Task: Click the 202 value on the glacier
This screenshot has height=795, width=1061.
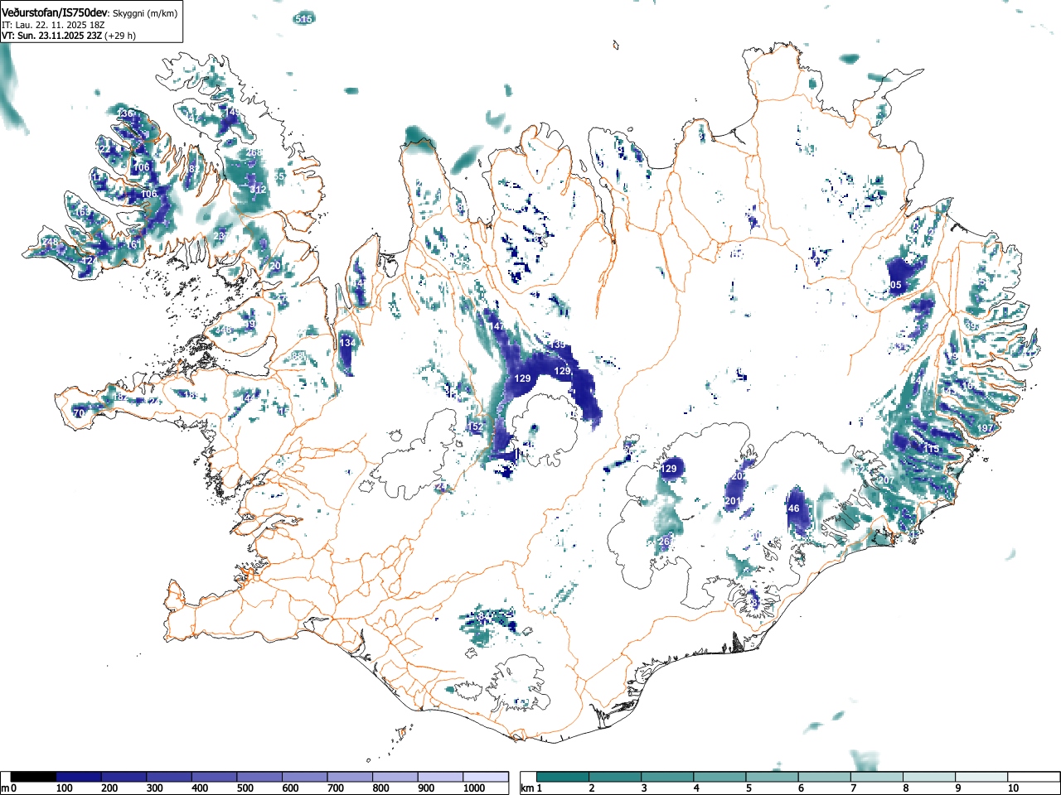Action: pyautogui.click(x=739, y=476)
